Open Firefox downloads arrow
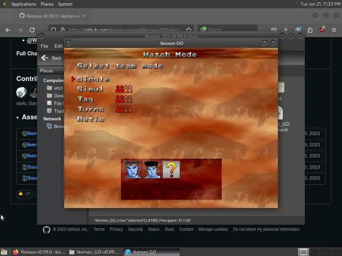This screenshot has height=256, width=342. tap(286, 30)
